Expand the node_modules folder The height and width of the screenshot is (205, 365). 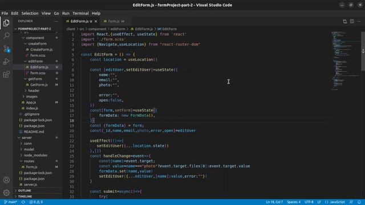[35, 155]
